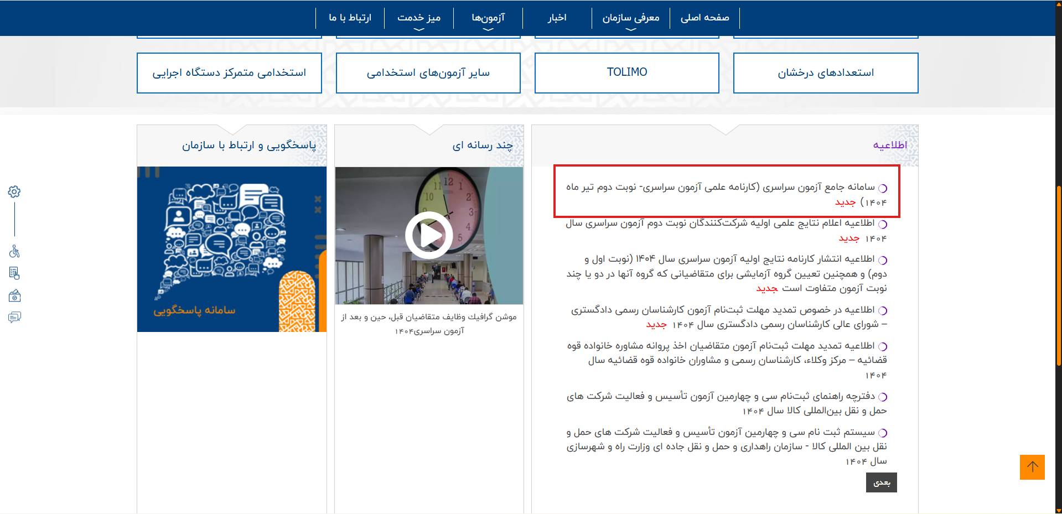This screenshot has width=1062, height=514.
Task: Open سامانه پاسخگویی banner image
Action: [x=231, y=249]
